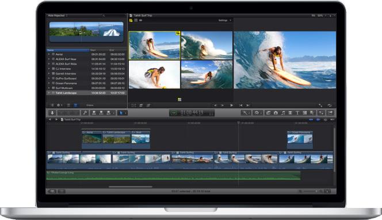The image size is (382, 220).
Task: Click the Append clip edit button
Action: coord(109,113)
